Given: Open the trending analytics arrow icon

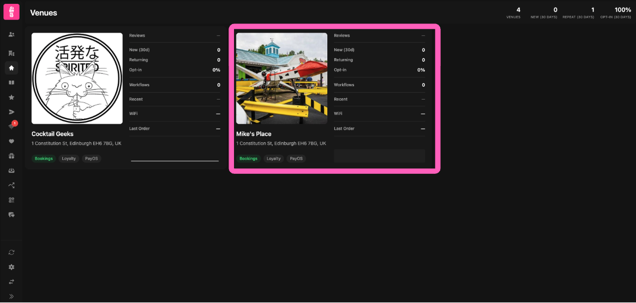Looking at the screenshot, I should (11, 185).
